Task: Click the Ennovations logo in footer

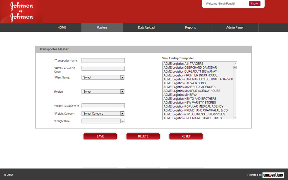Action: tap(273, 175)
